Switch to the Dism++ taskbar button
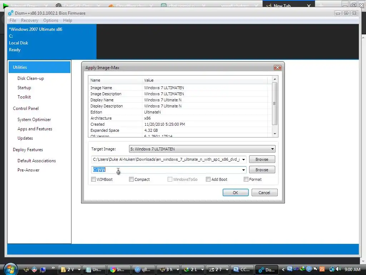This screenshot has width=366, height=275. pos(267,270)
